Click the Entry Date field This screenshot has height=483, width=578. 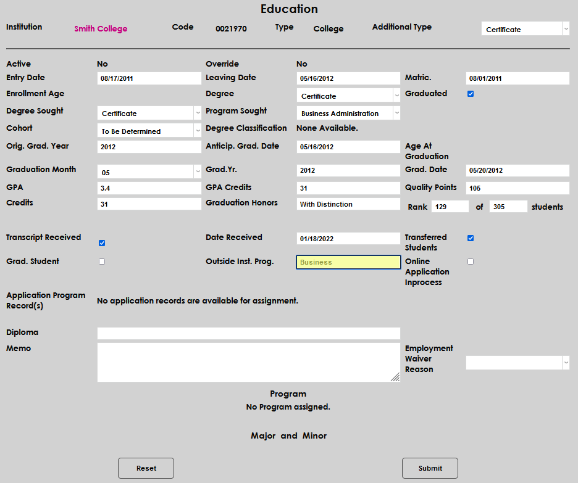point(149,78)
